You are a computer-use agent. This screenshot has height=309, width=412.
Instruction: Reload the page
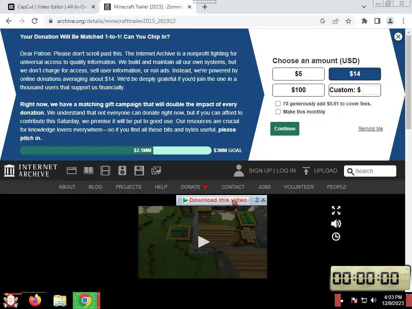(x=35, y=21)
